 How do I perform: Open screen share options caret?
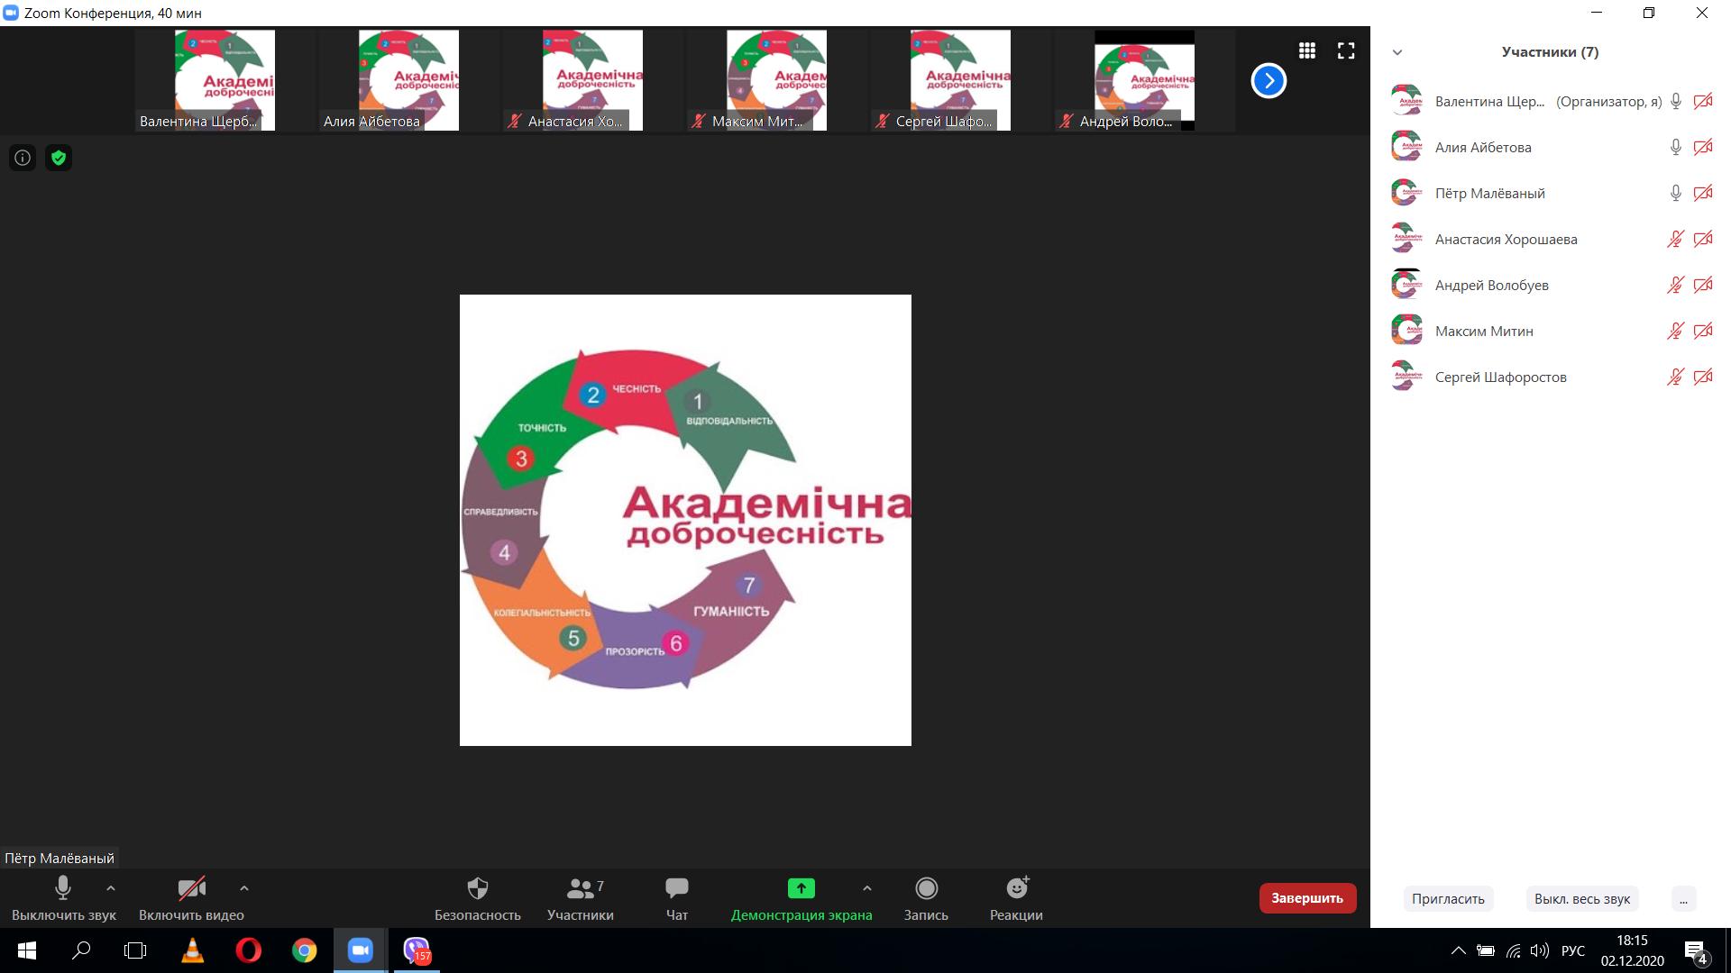pos(866,888)
